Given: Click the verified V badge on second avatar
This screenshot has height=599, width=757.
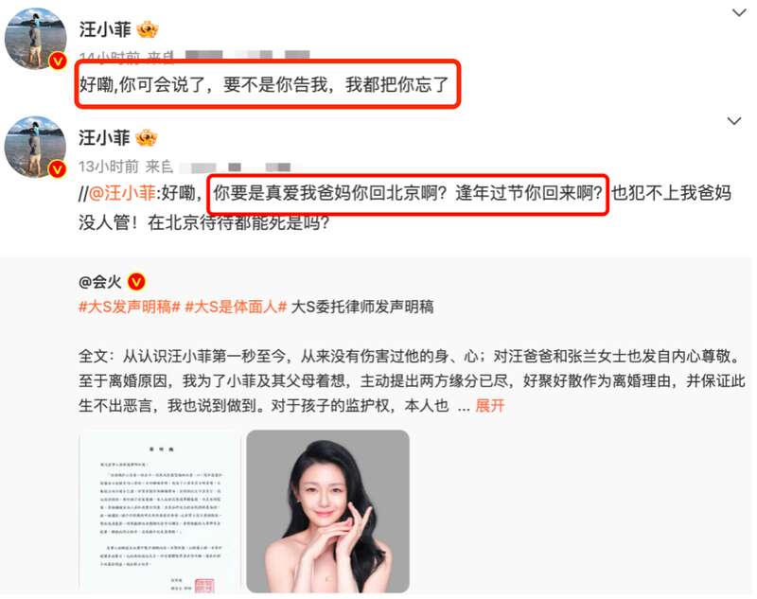Looking at the screenshot, I should (x=58, y=169).
